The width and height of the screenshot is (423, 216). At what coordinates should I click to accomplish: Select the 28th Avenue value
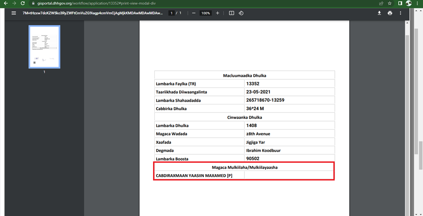click(x=258, y=134)
